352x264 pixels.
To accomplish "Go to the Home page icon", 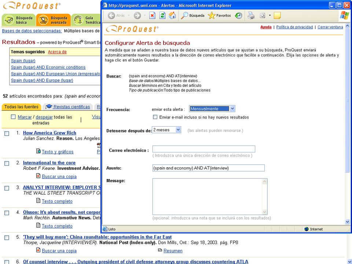I will tap(172, 15).
